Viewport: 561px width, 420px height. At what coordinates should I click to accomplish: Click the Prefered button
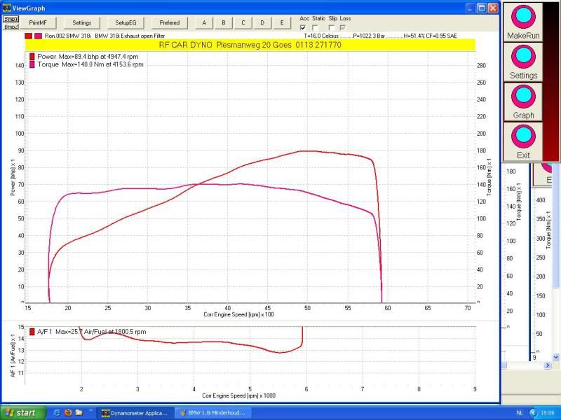click(x=169, y=23)
